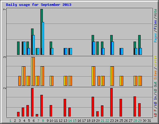
Task: Select green day label 22 on the x-axis
Action: click(107, 121)
